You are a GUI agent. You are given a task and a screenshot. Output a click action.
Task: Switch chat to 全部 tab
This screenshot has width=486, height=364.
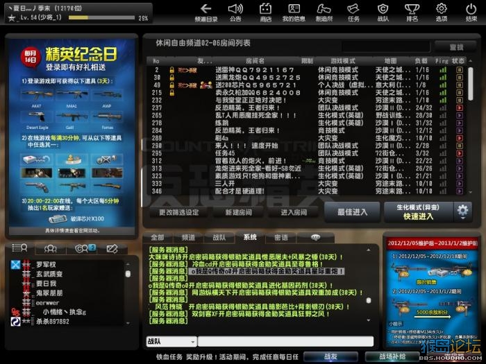158,237
